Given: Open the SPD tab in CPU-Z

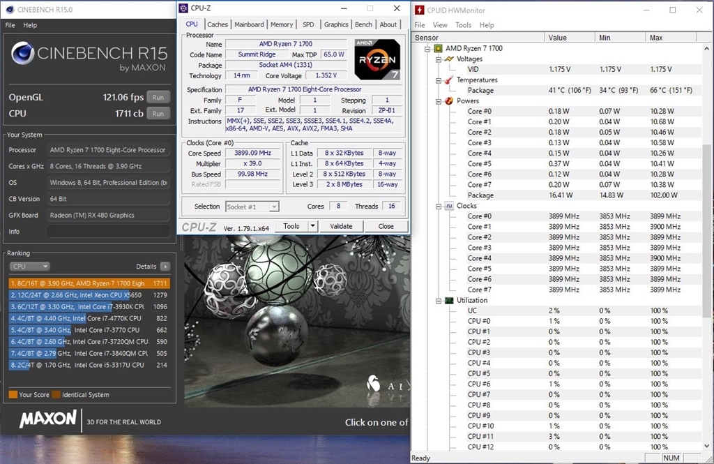Looking at the screenshot, I should [x=308, y=24].
